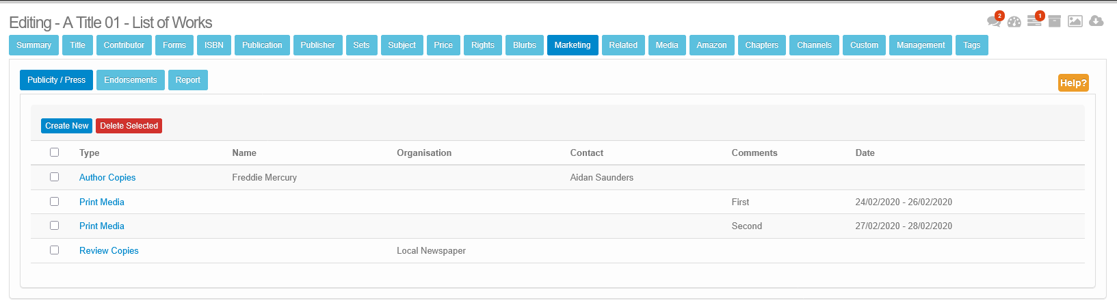The image size is (1117, 303).
Task: Click the archive box icon
Action: click(1055, 22)
